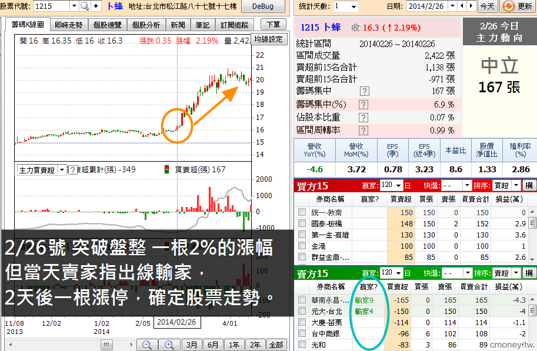Viewport: 537px width, 351px height.
Task: Check the 統一-敦南 broker checkbox
Action: 302,212
